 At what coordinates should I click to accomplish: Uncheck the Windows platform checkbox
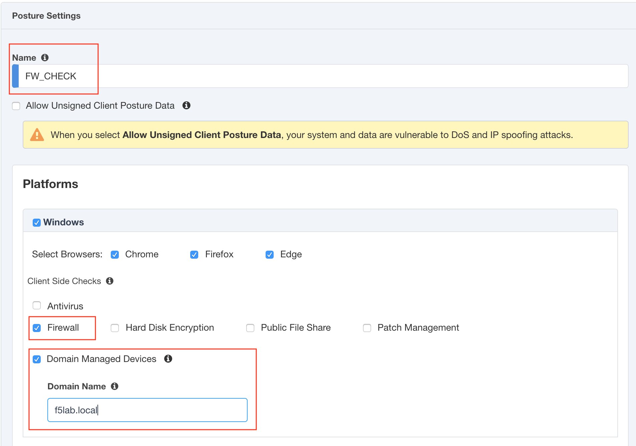pyautogui.click(x=37, y=223)
